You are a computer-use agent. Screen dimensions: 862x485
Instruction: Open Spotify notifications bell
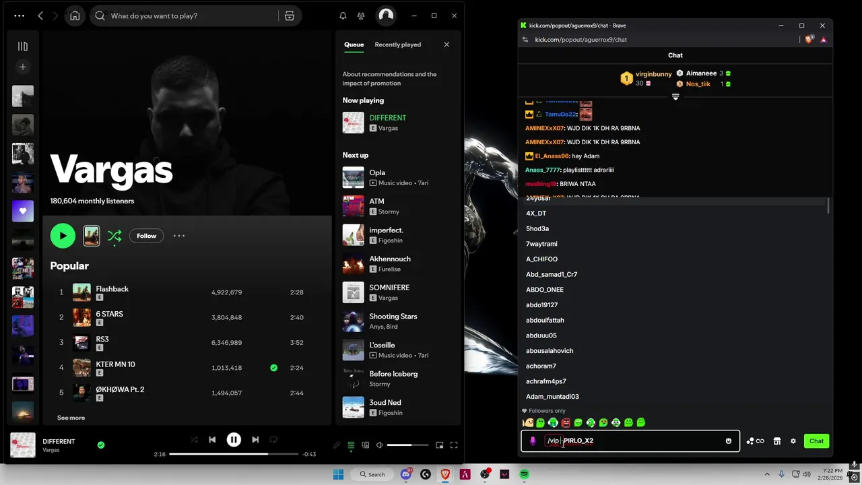[343, 15]
